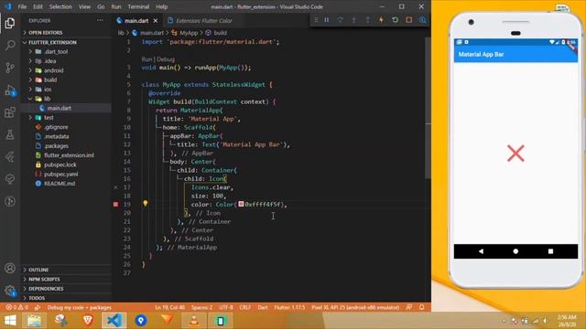Click debug Step Out button
Screen dimensions: 586x329
(368, 20)
